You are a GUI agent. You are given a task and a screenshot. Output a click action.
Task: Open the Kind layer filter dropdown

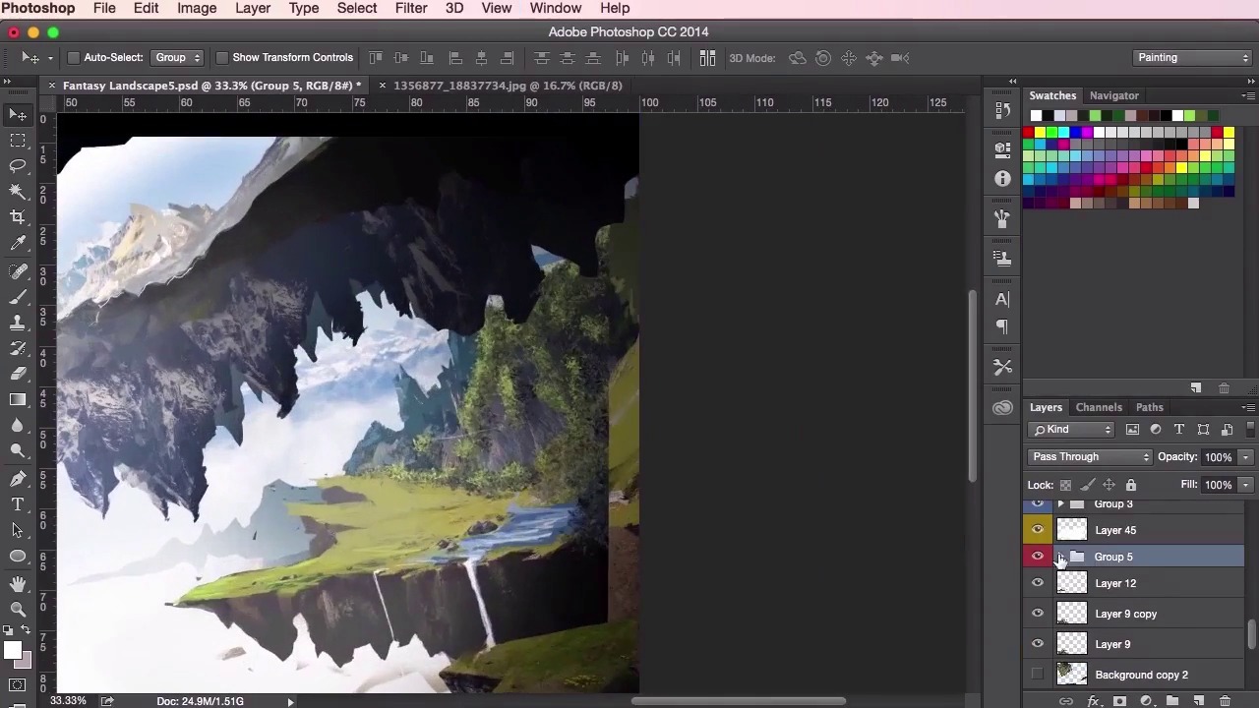[x=1072, y=430]
